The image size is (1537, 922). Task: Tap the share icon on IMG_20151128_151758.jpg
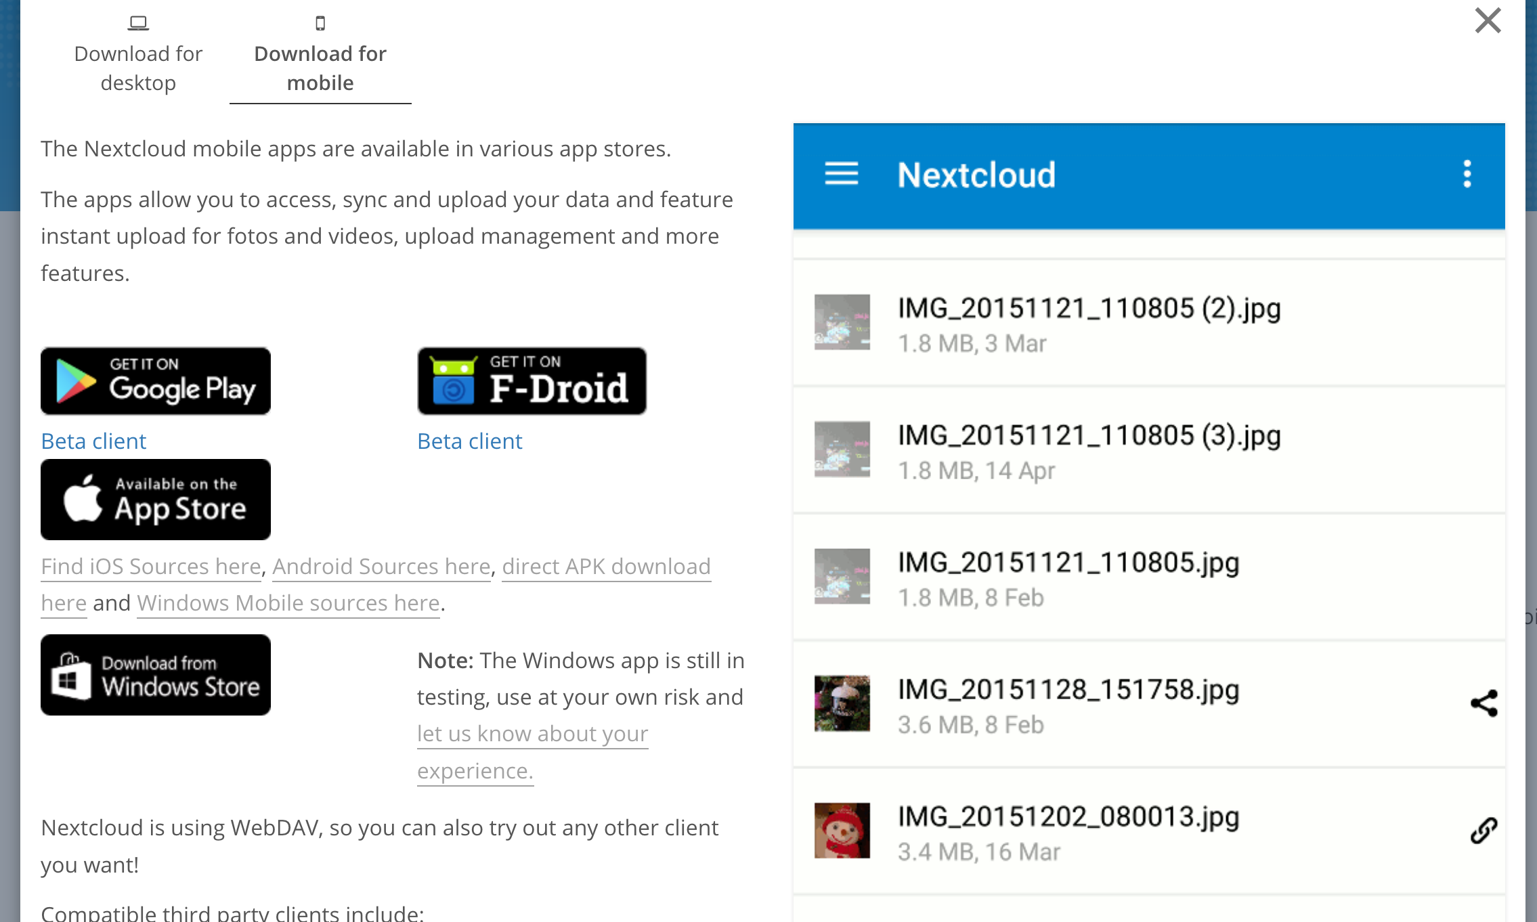point(1484,703)
